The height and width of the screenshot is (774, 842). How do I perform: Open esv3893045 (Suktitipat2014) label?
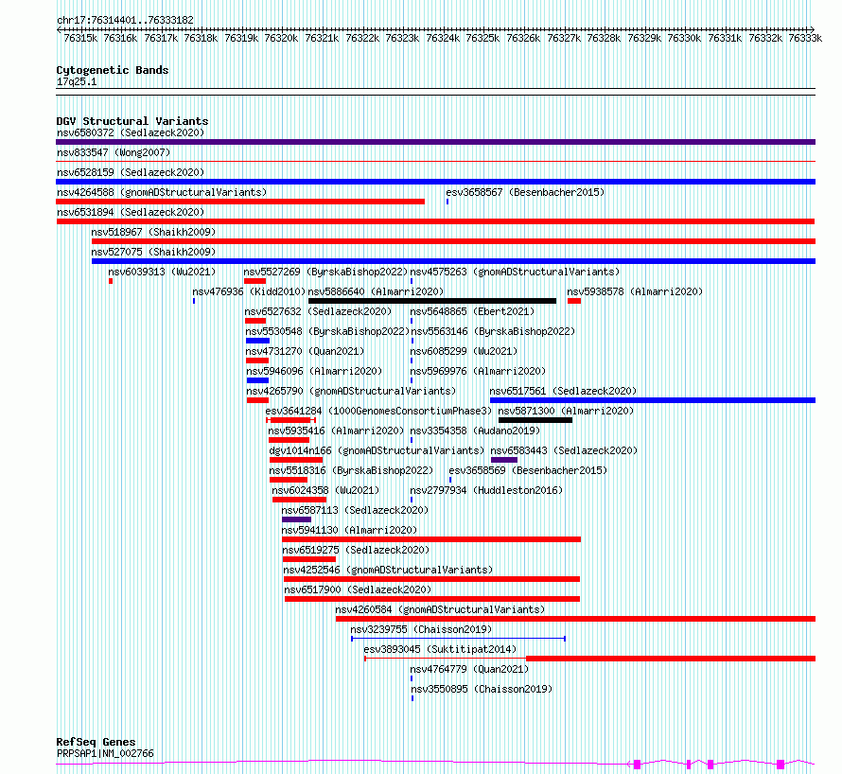[x=440, y=649]
